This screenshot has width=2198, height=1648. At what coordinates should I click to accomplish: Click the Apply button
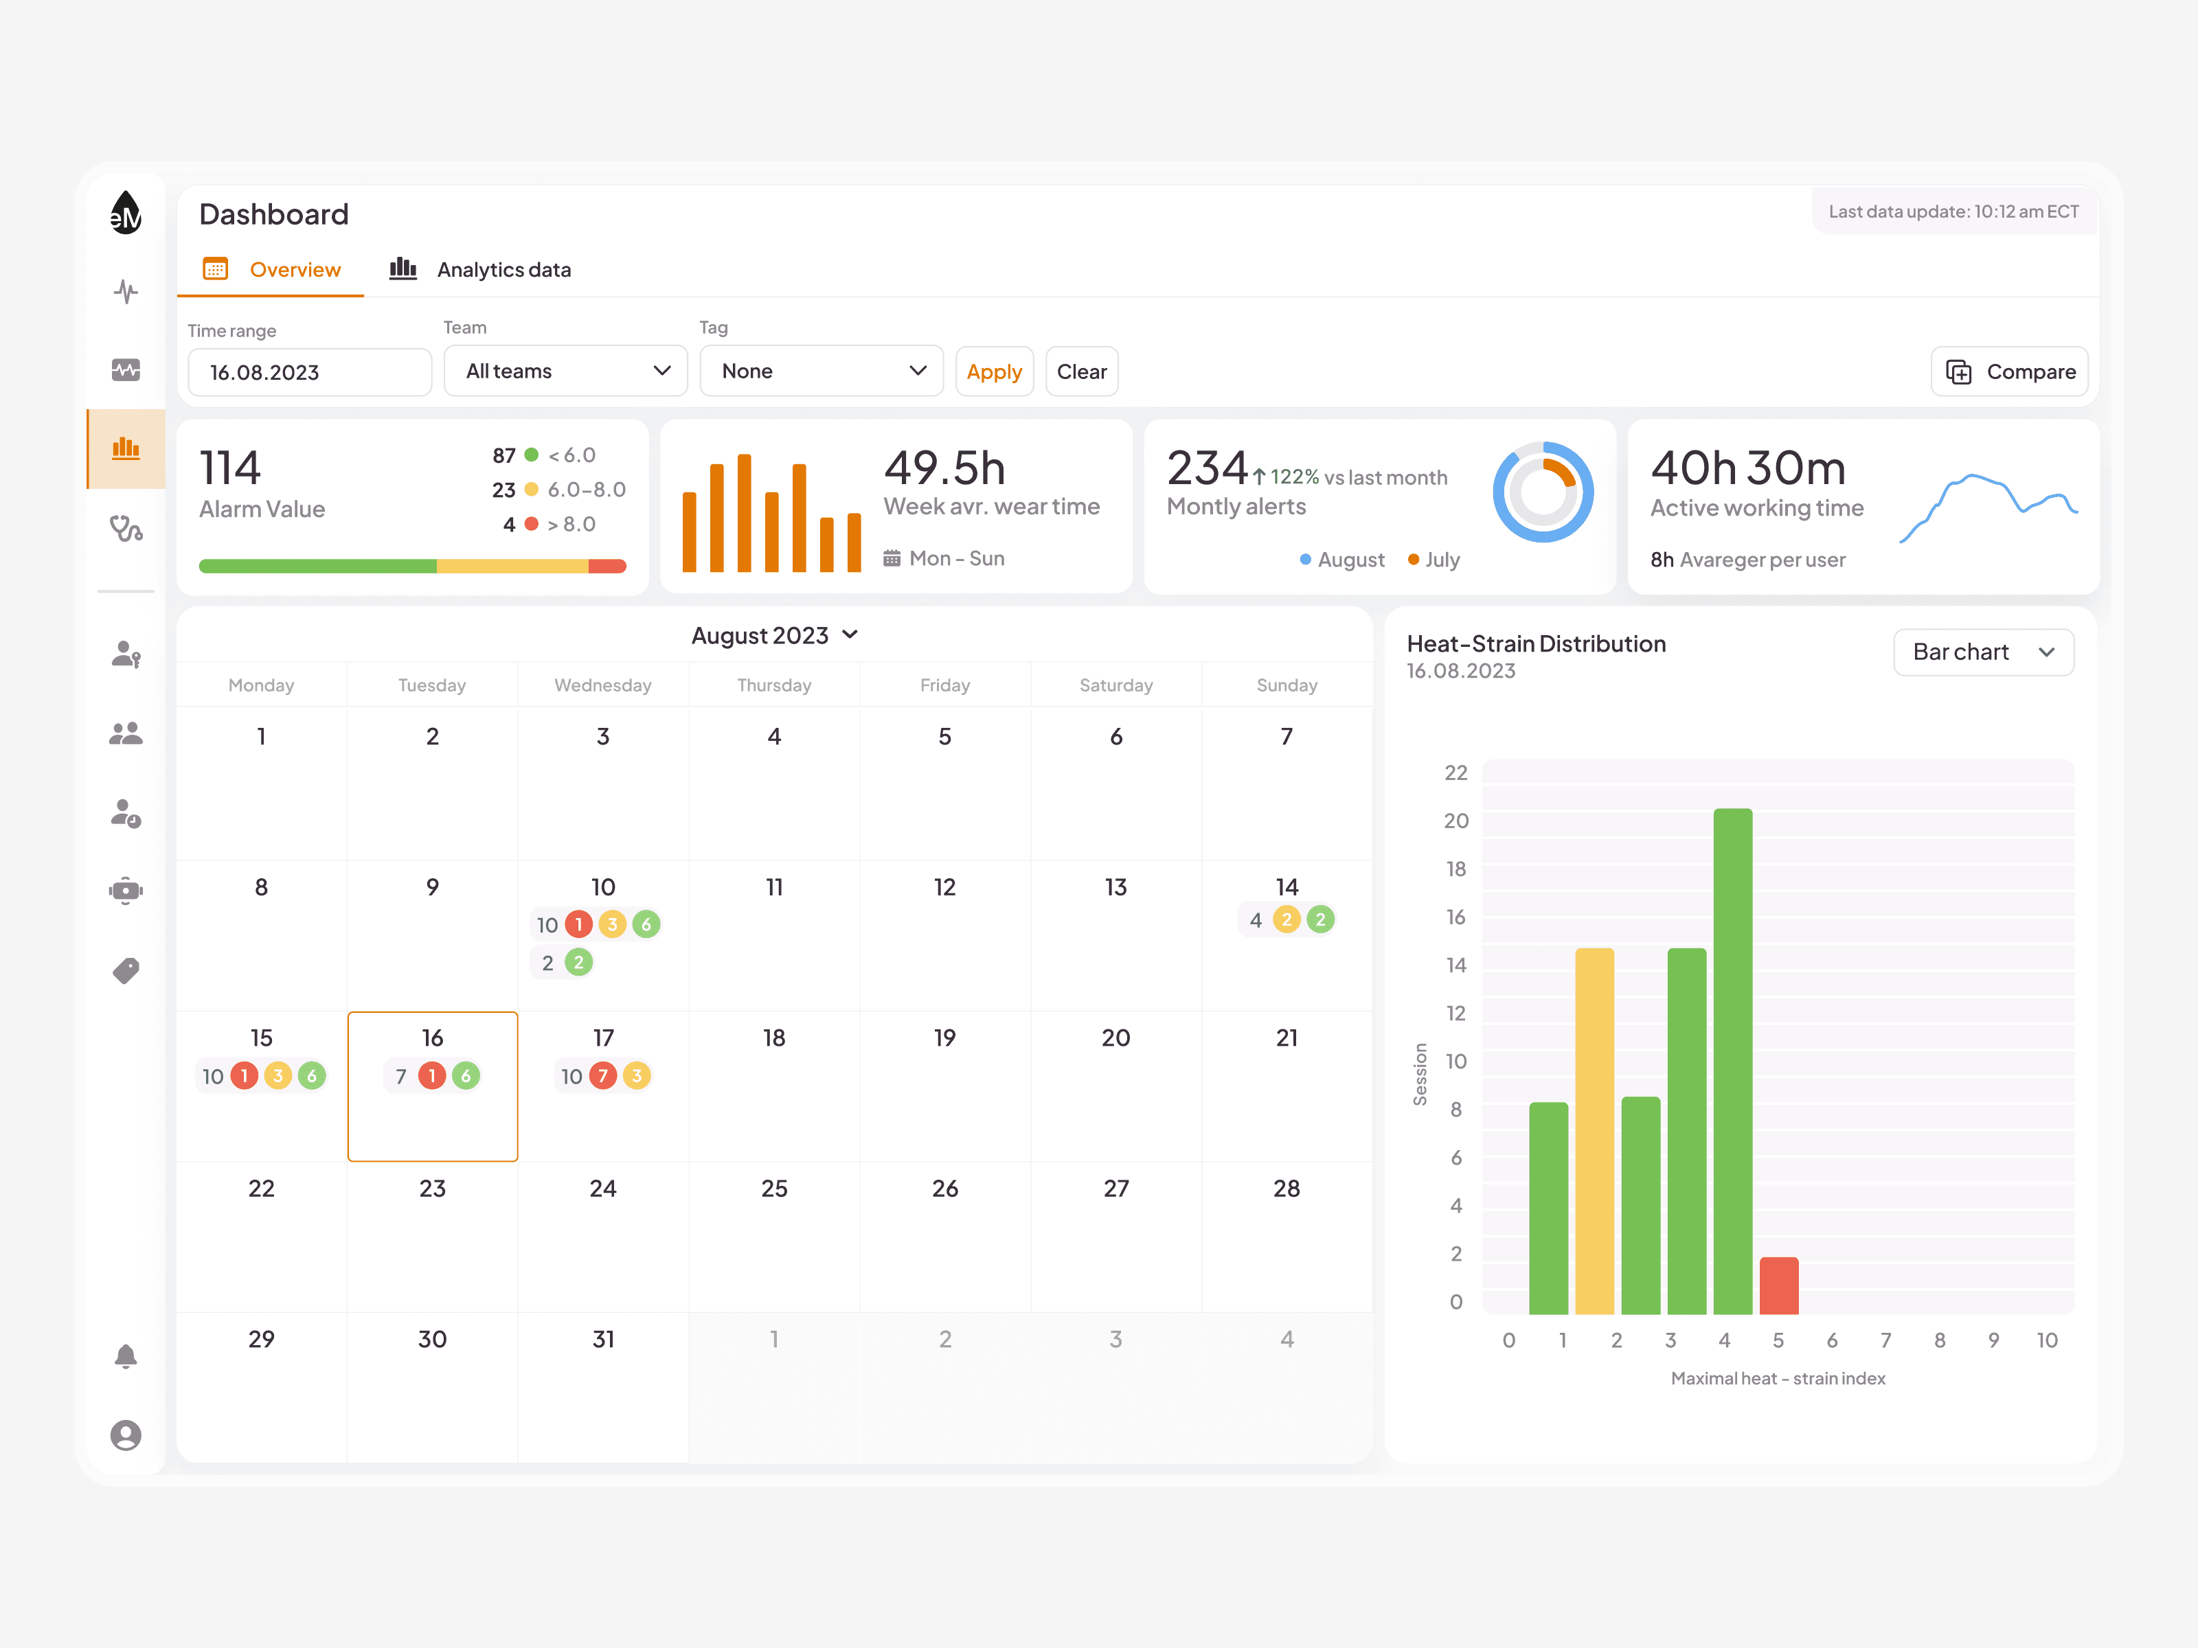[x=995, y=371]
